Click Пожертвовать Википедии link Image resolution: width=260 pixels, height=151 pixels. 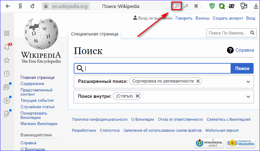[34, 115]
